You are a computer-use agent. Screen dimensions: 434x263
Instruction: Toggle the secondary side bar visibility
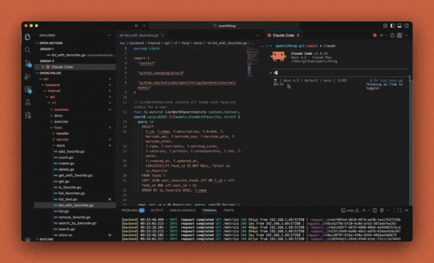[407, 26]
